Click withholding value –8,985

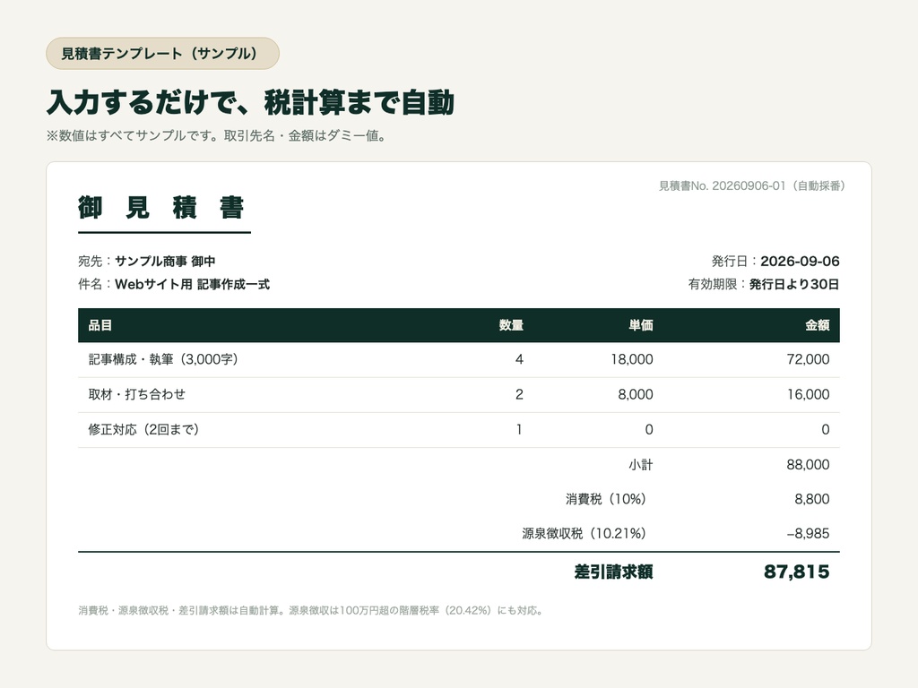pyautogui.click(x=808, y=534)
